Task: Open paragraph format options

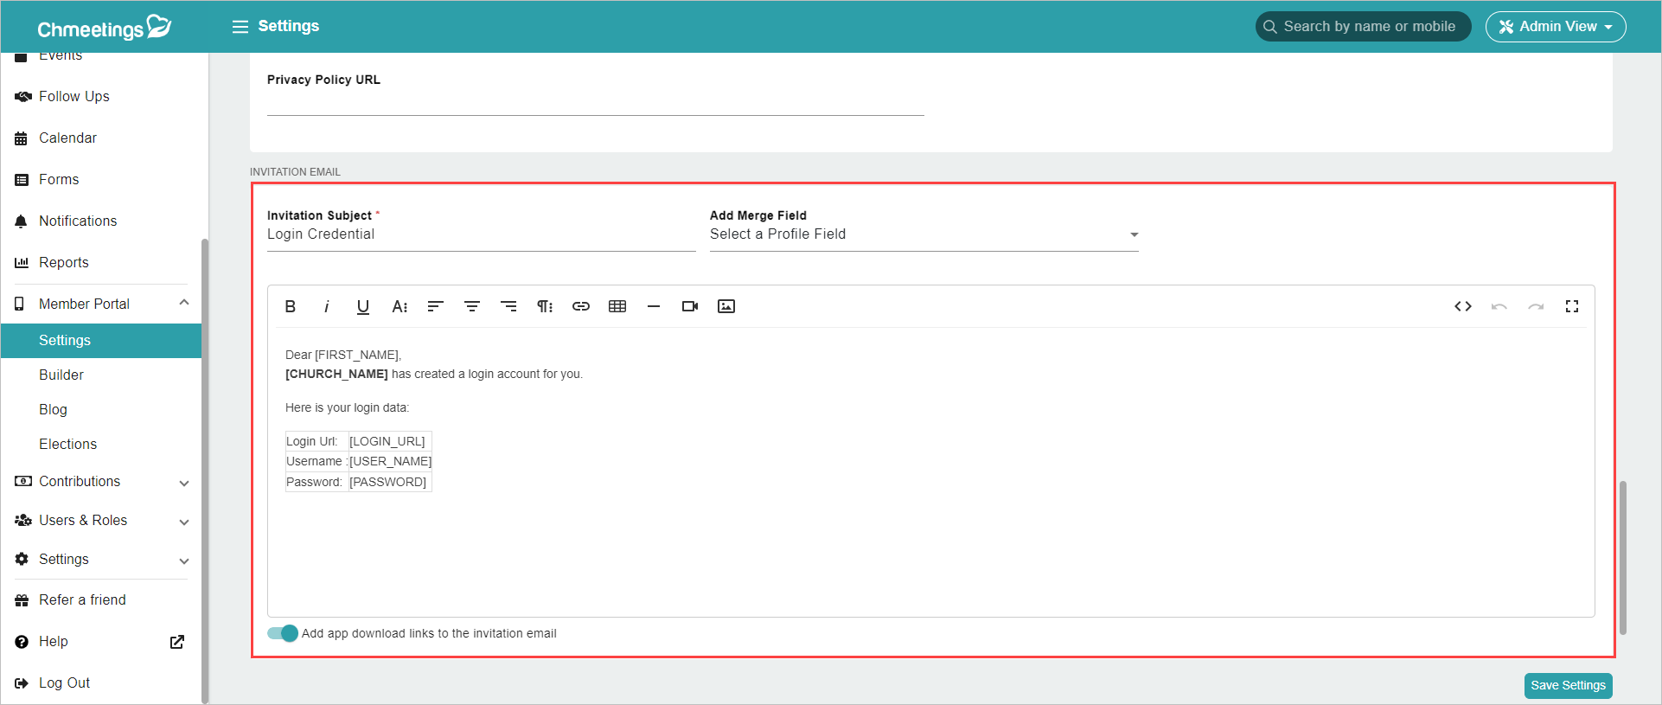Action: (x=545, y=306)
